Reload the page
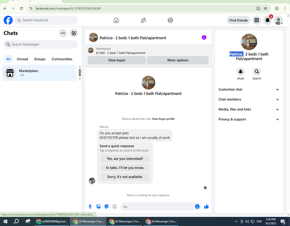 pos(21,8)
